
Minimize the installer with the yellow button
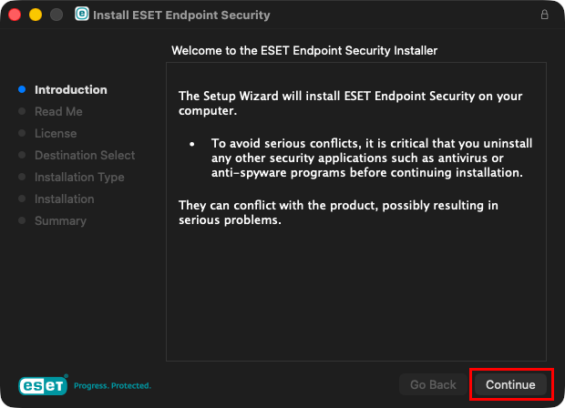pyautogui.click(x=36, y=15)
